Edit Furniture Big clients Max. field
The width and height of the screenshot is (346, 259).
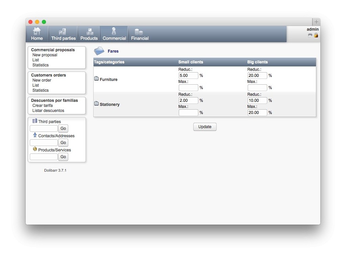click(257, 88)
